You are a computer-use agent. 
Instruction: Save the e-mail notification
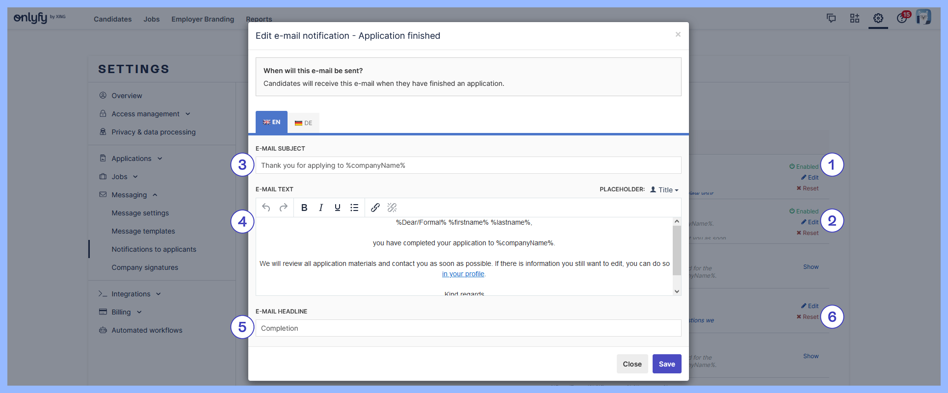click(x=666, y=364)
